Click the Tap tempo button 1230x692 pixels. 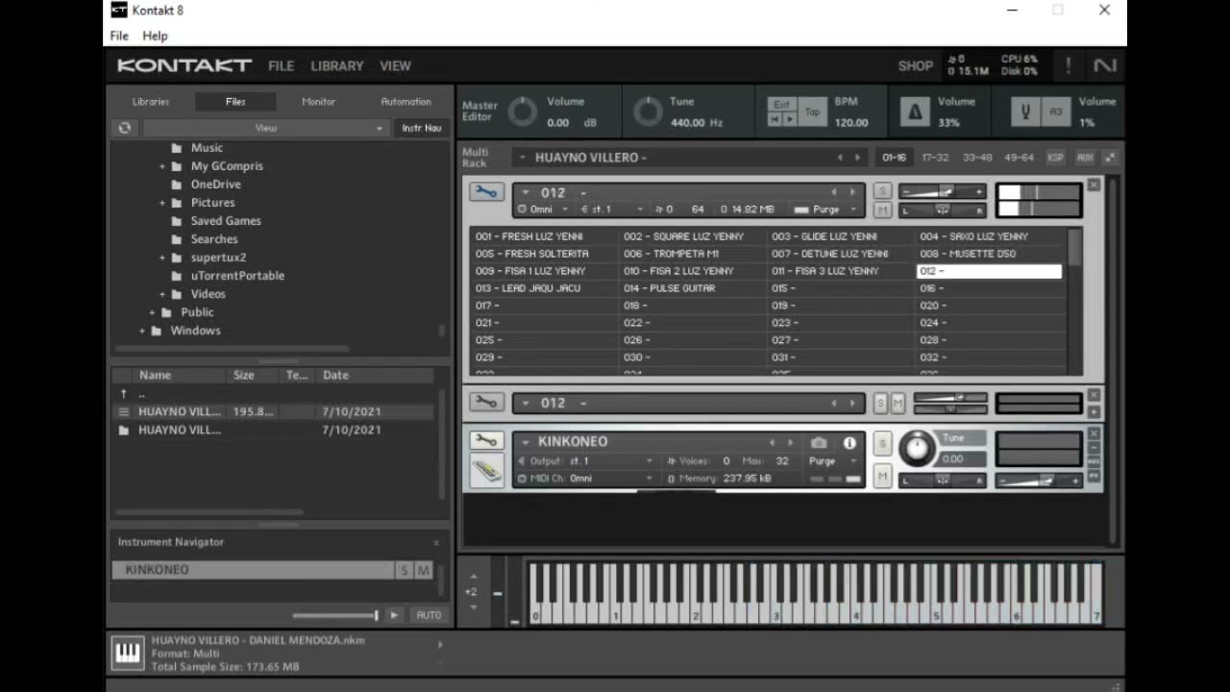(x=812, y=112)
